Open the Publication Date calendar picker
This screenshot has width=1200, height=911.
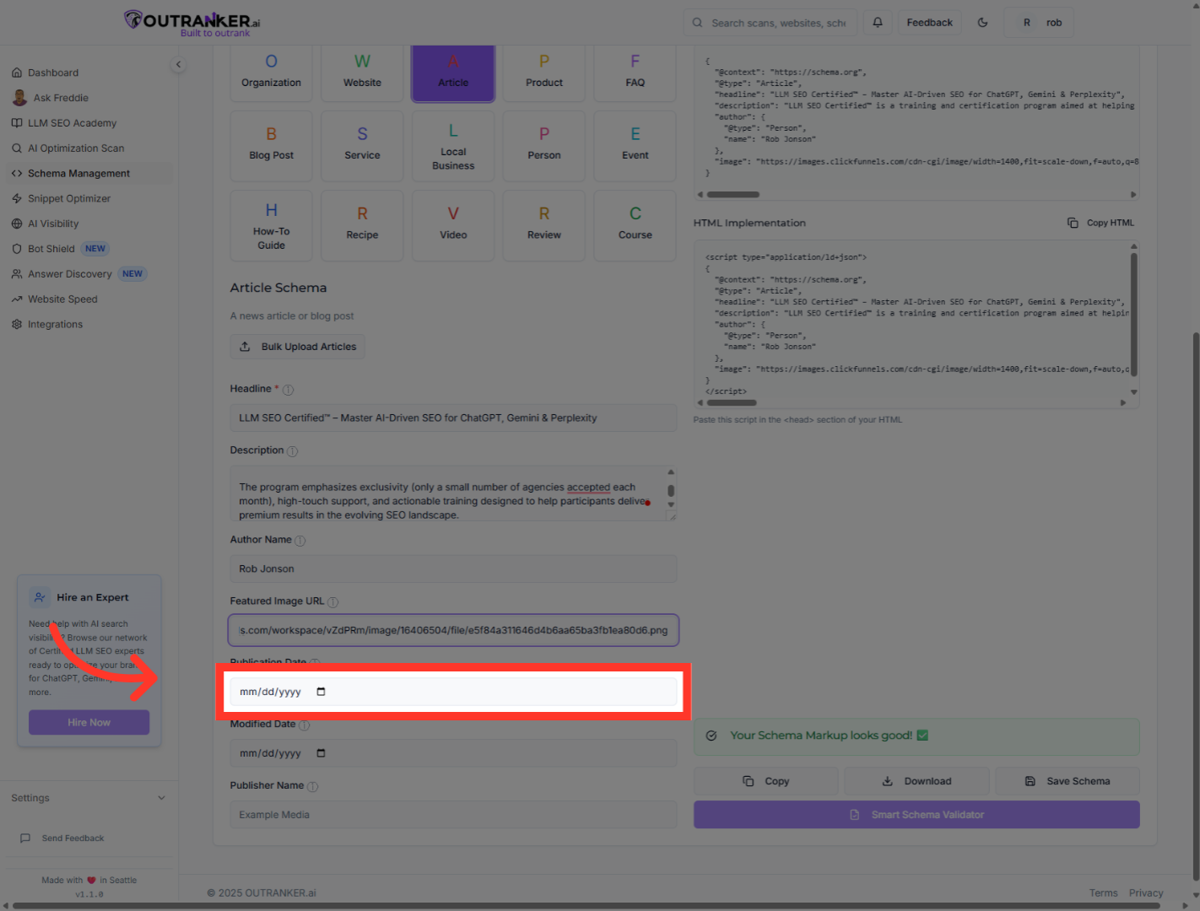[321, 692]
